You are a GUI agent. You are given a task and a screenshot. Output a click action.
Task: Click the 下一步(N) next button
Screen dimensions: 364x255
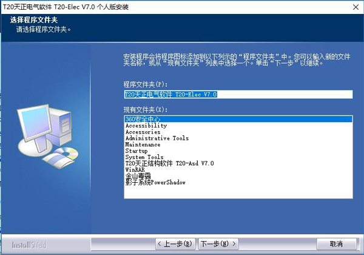tap(218, 244)
